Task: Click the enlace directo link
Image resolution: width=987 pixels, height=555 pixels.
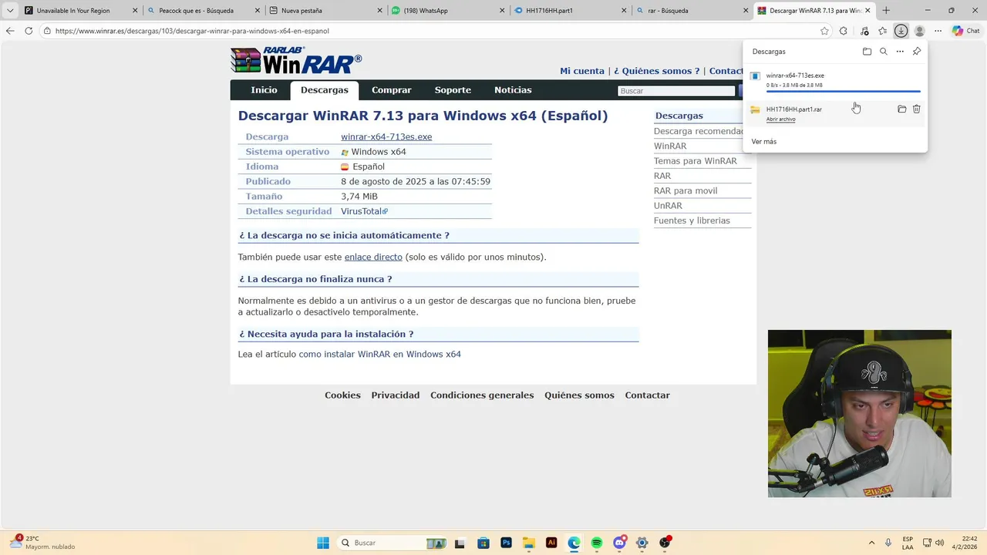Action: click(373, 257)
